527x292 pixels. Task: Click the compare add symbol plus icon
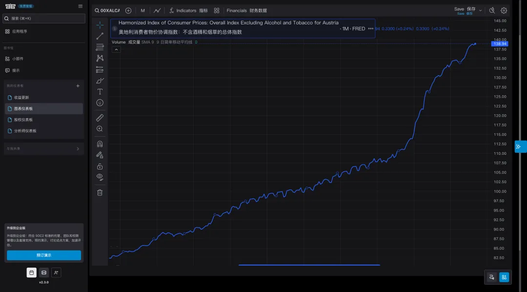pos(128,10)
